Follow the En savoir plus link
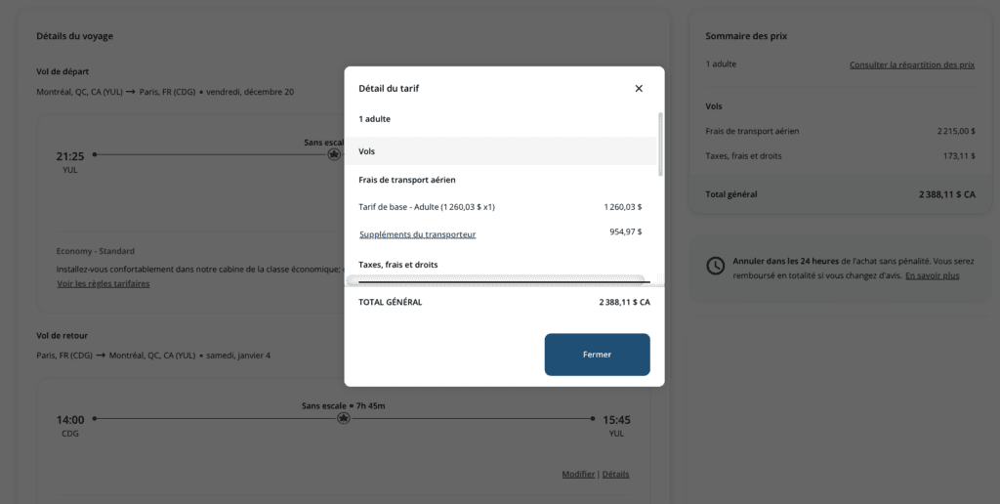This screenshot has width=1000, height=504. pyautogui.click(x=932, y=276)
